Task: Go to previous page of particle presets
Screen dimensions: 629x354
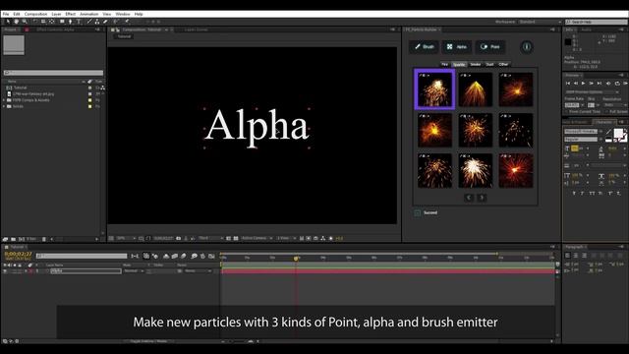Action: 469,198
